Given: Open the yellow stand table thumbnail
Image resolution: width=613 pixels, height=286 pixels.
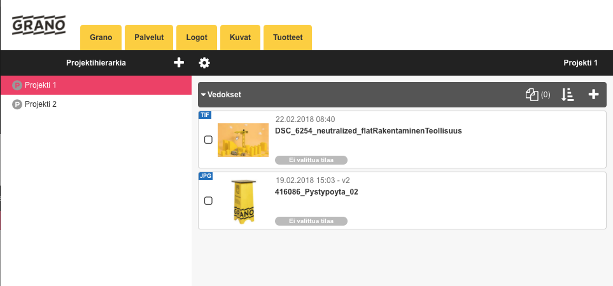Looking at the screenshot, I should (244, 201).
